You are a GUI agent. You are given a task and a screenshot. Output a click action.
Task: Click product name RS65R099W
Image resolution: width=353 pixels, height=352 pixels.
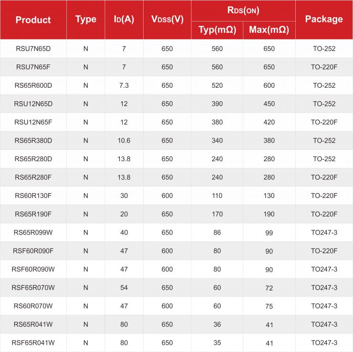pyautogui.click(x=33, y=233)
